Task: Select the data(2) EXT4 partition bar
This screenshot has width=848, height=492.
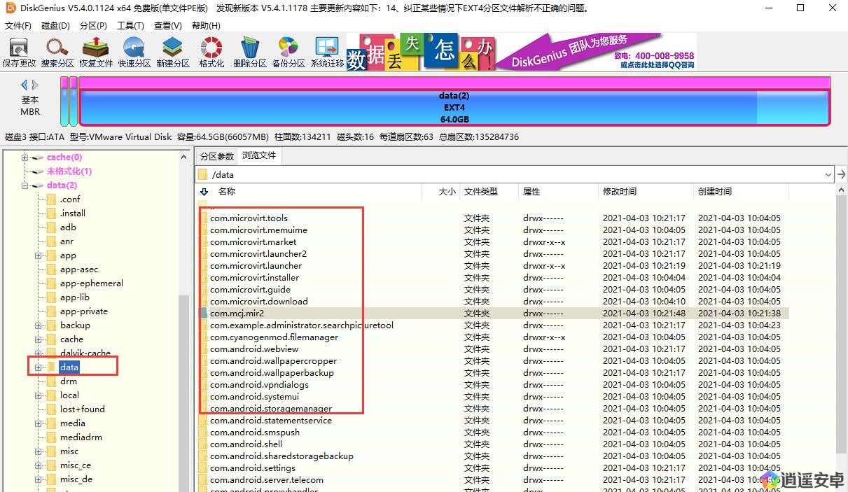Action: pyautogui.click(x=454, y=108)
